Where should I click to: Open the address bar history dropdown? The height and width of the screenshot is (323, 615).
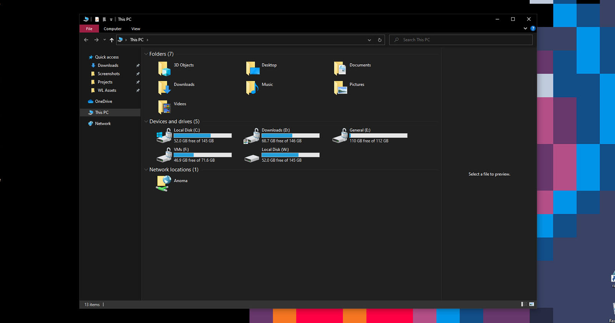(369, 40)
